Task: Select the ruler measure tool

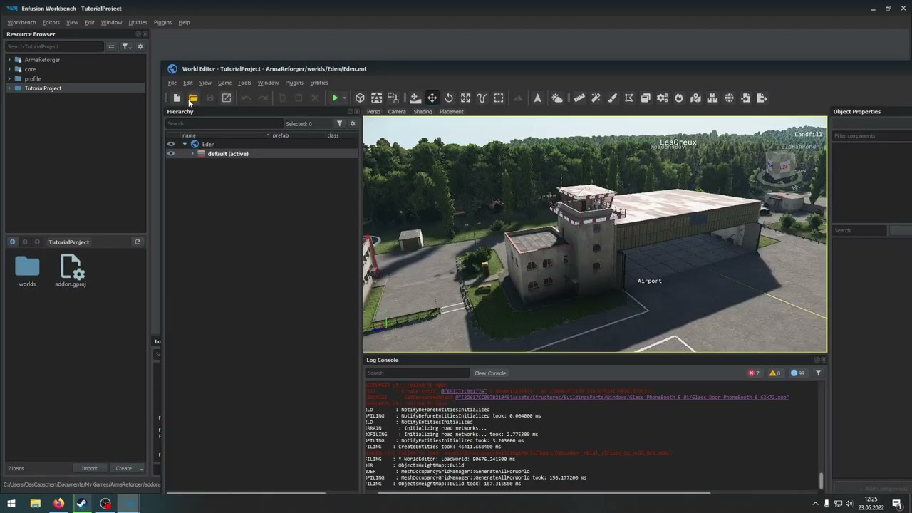Action: click(x=579, y=98)
